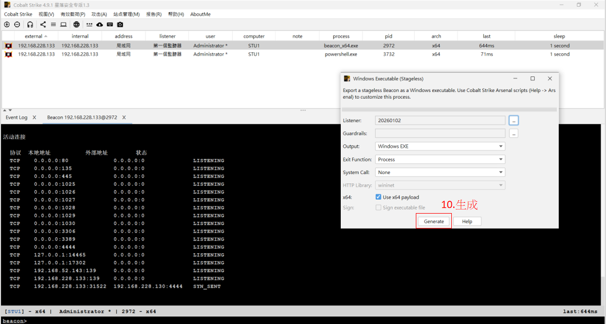Image resolution: width=606 pixels, height=324 pixels.
Task: Sort sessions by external column
Action: tap(36, 36)
